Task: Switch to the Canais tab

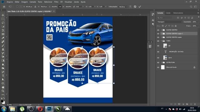Action: coord(168,13)
